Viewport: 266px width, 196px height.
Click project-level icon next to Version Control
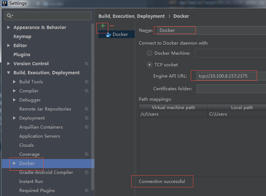[x=86, y=64]
